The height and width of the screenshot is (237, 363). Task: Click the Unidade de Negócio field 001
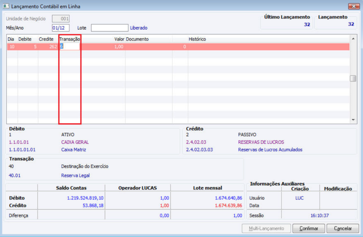coord(60,19)
